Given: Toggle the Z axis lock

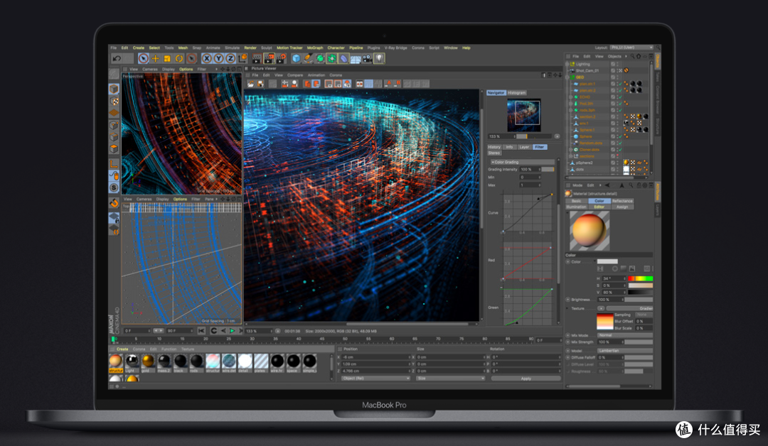Looking at the screenshot, I should tap(230, 59).
